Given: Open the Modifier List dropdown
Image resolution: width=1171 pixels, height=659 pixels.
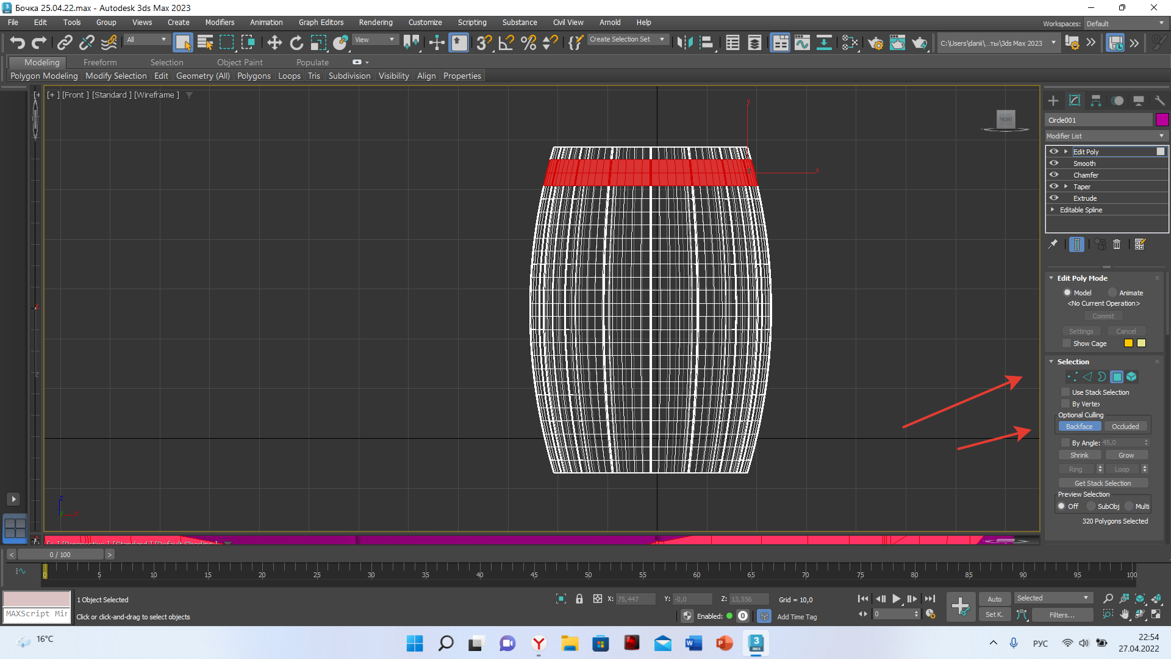Looking at the screenshot, I should click(1161, 135).
